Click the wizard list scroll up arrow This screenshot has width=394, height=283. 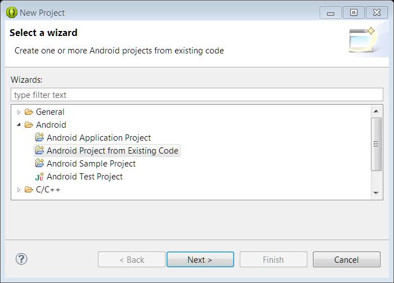pos(376,111)
